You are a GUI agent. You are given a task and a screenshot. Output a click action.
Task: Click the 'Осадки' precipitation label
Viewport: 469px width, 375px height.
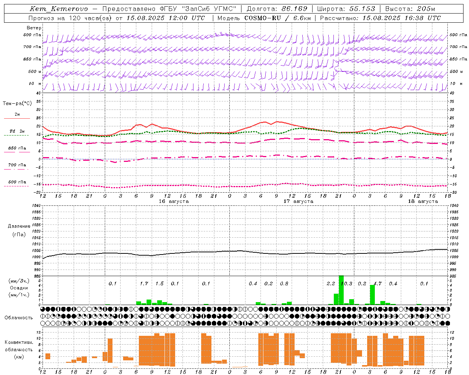pyautogui.click(x=19, y=288)
